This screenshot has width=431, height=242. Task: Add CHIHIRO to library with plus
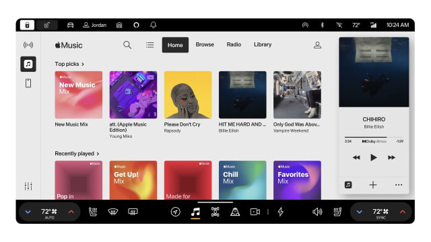[373, 185]
